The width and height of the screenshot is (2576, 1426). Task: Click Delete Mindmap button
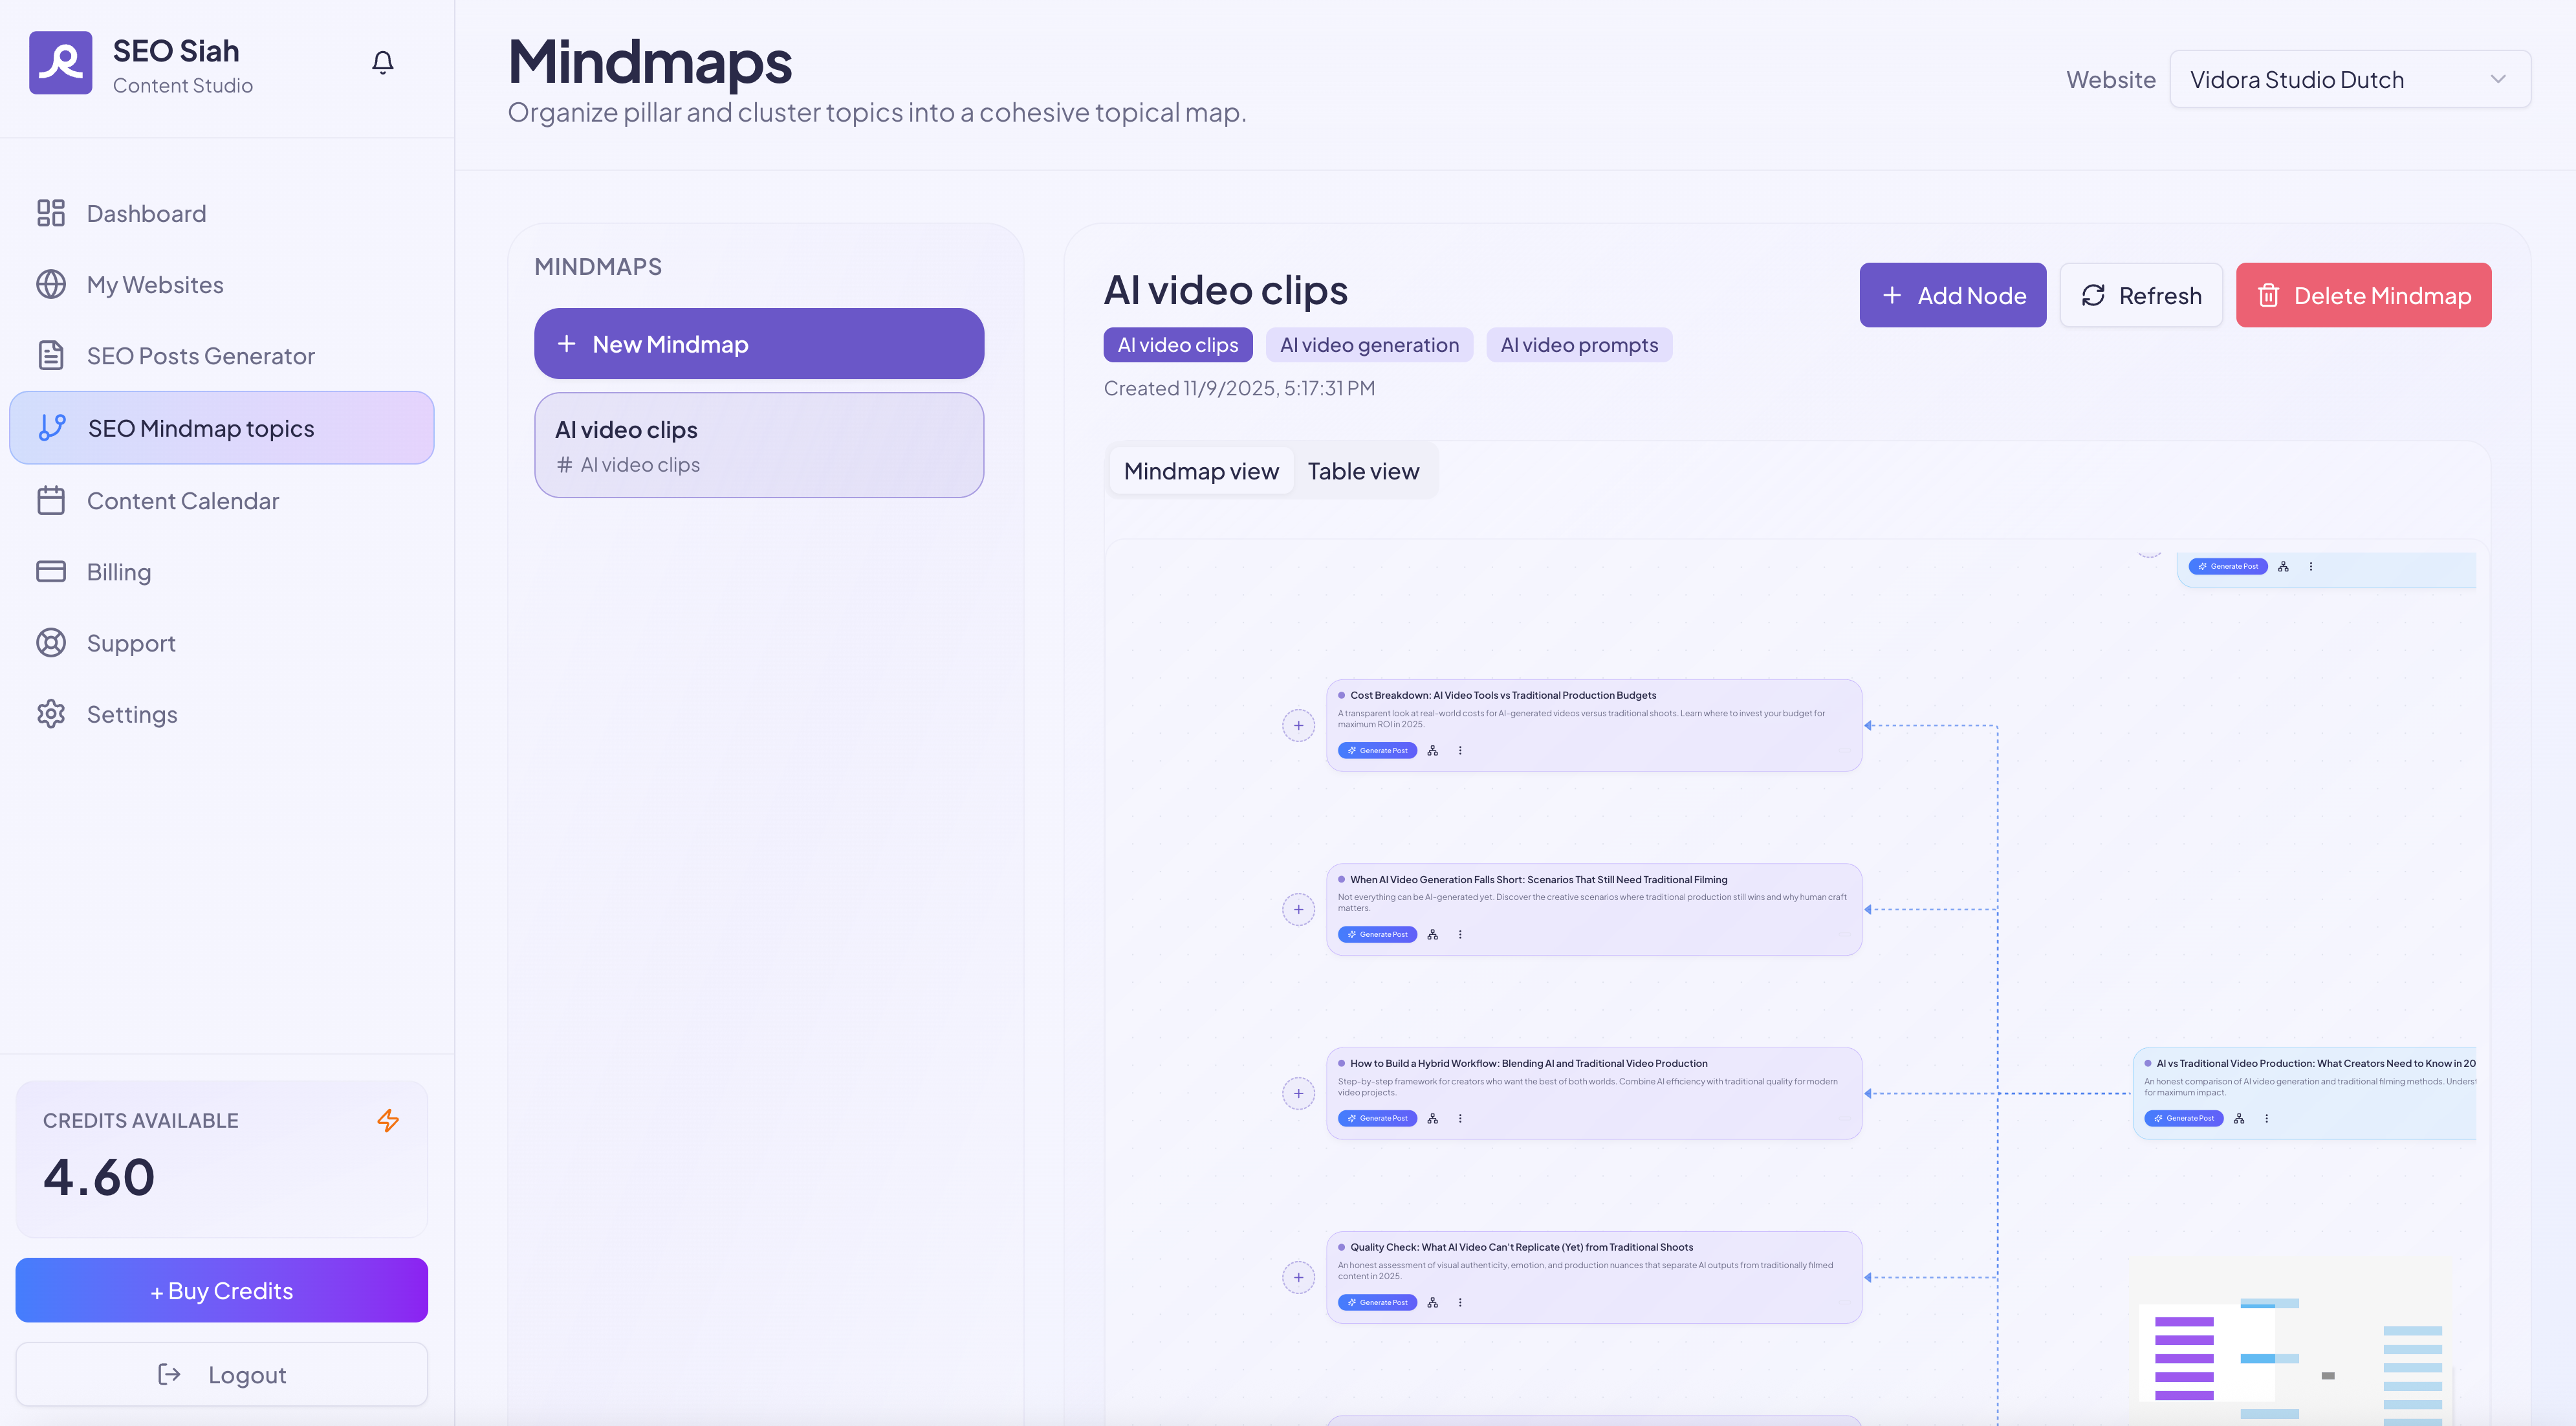(2363, 295)
